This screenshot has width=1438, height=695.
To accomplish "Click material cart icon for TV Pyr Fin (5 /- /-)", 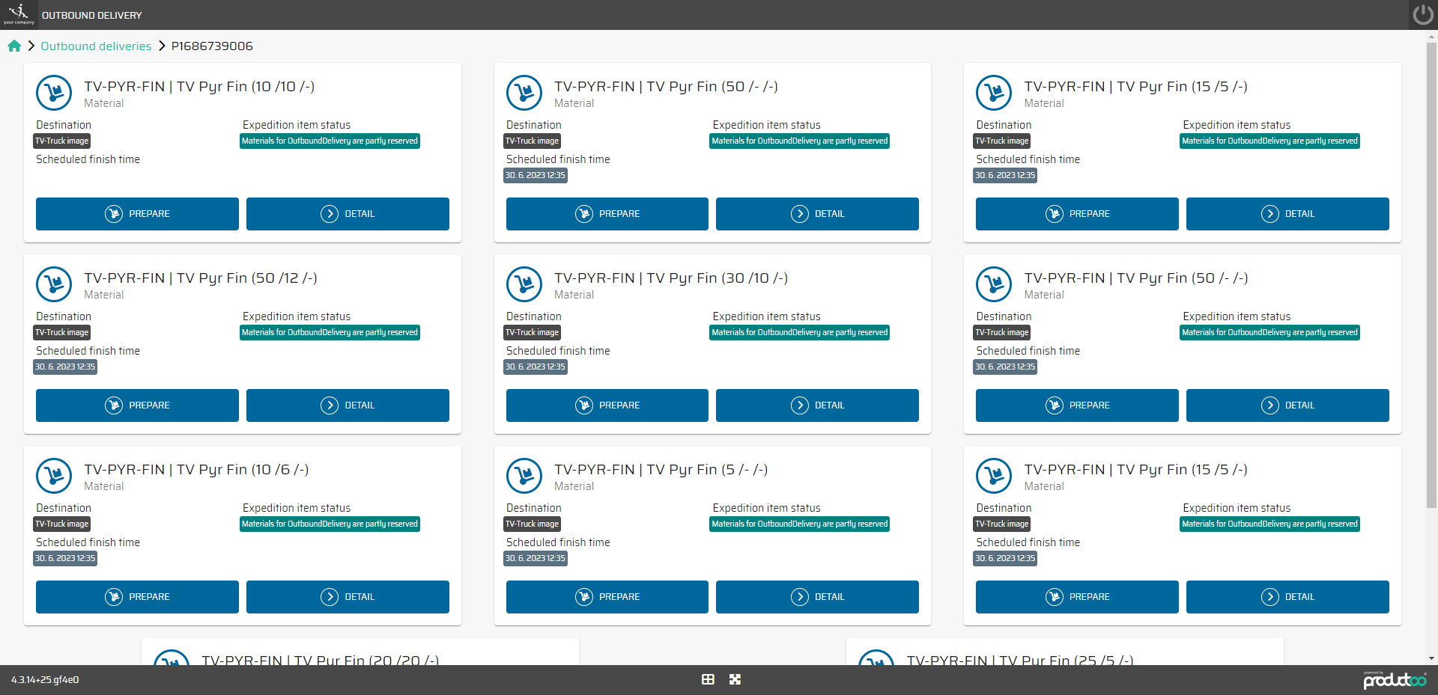I will pos(524,476).
